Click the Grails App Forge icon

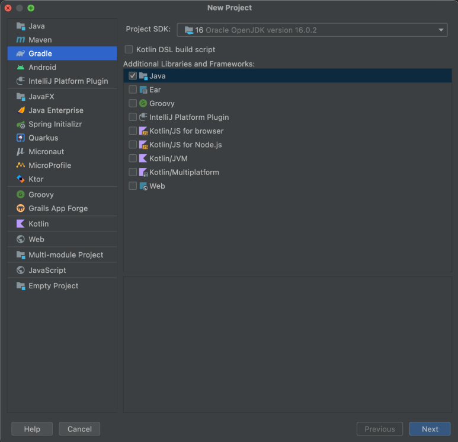point(21,208)
